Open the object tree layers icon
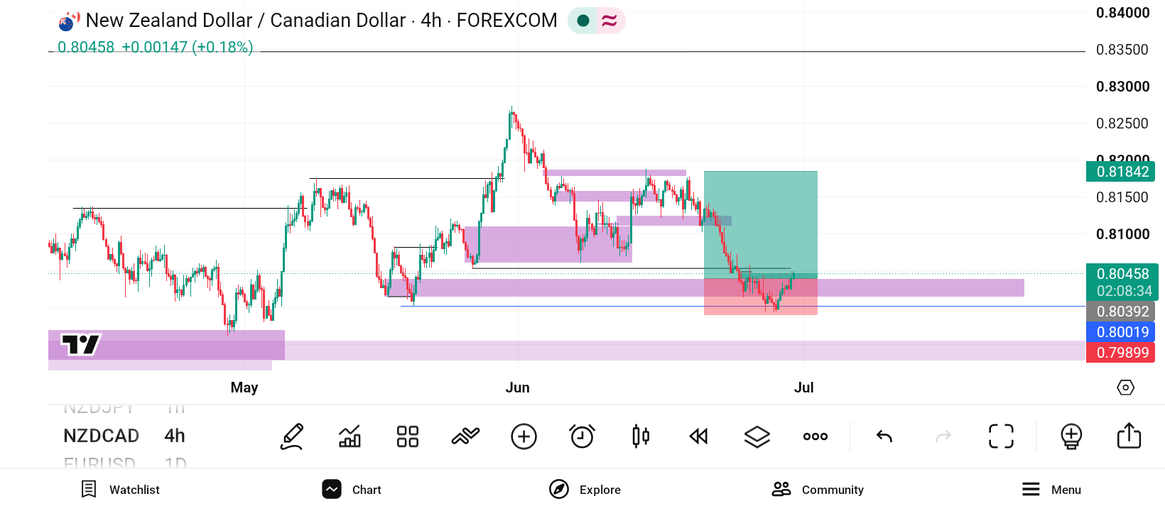1165x511 pixels. [757, 436]
